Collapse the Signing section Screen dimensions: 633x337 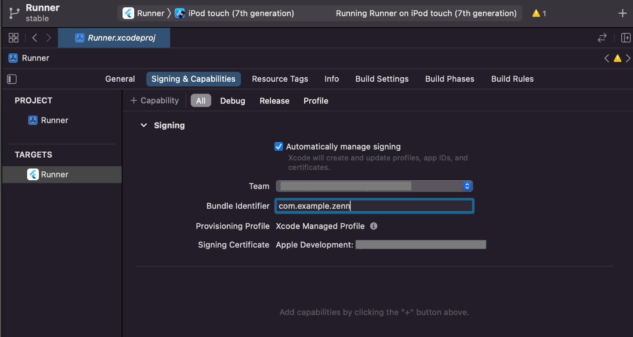(x=144, y=126)
